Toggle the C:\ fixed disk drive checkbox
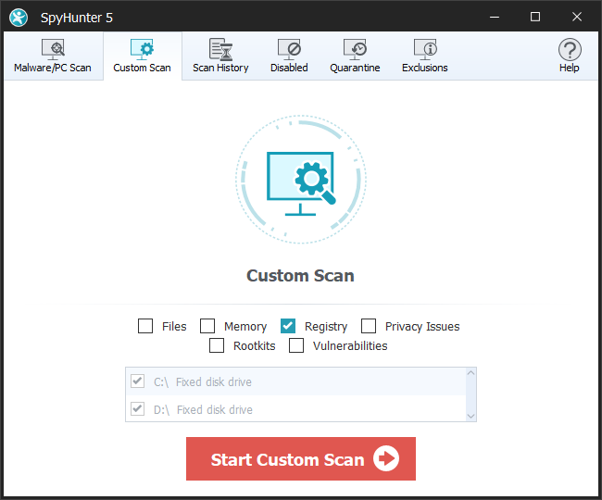The image size is (602, 500). coord(138,381)
